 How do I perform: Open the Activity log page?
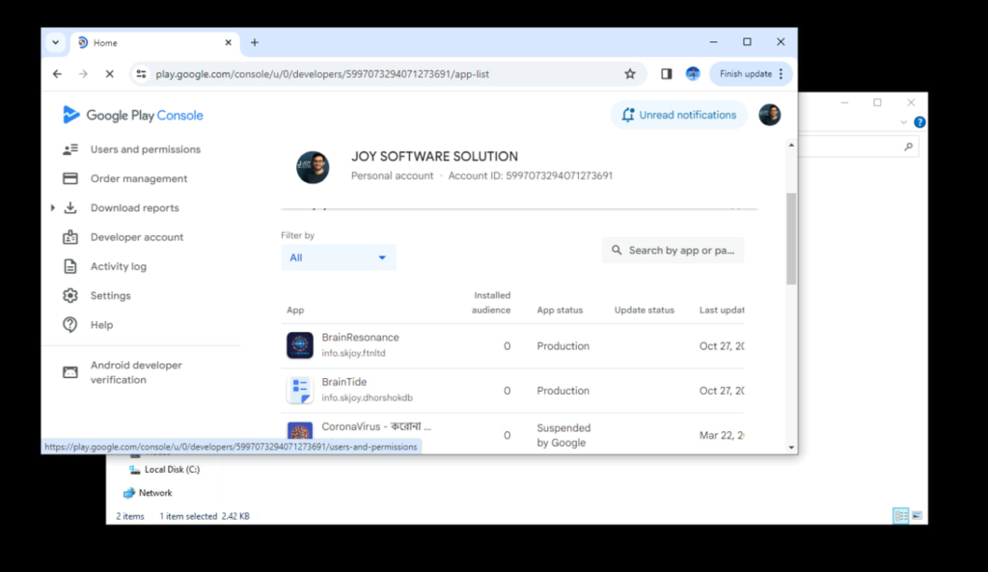pyautogui.click(x=118, y=266)
